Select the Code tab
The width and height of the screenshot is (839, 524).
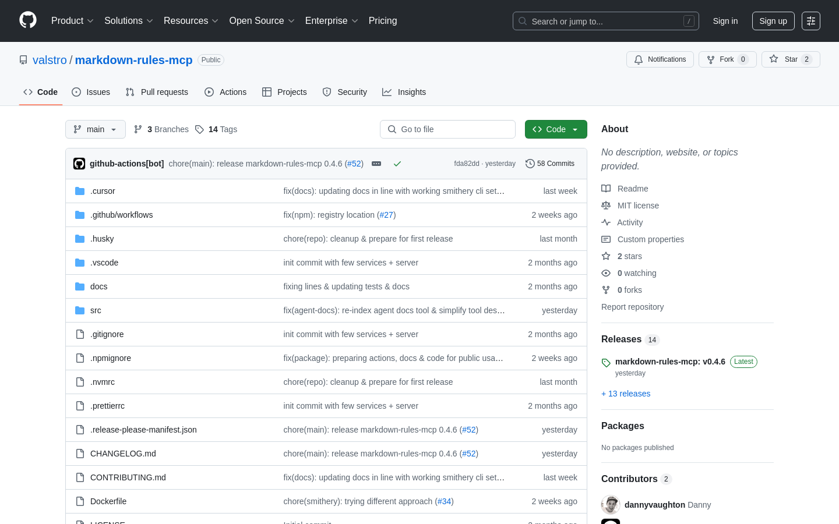[41, 92]
